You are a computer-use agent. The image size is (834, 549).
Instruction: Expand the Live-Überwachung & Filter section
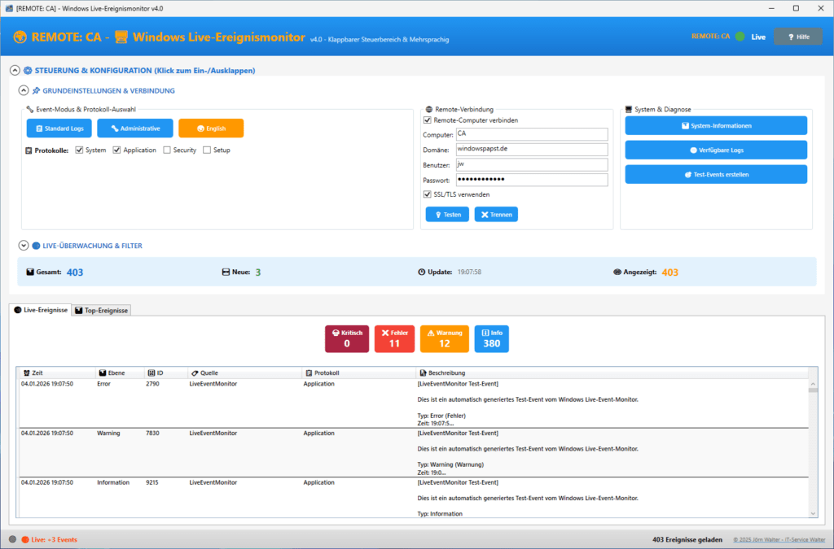(x=24, y=245)
